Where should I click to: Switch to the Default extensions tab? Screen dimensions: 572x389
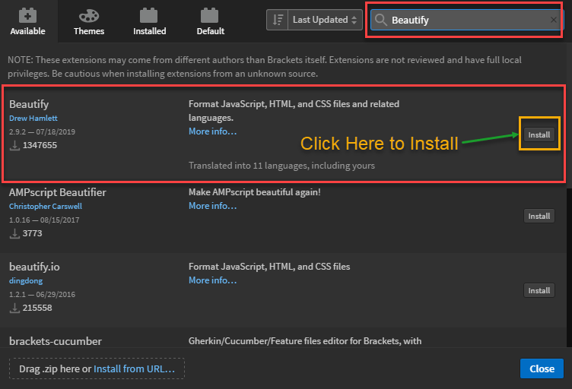tap(211, 21)
